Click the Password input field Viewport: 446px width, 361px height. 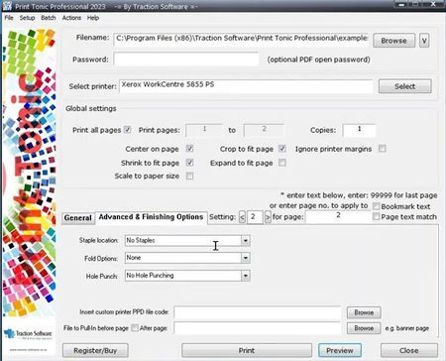pos(186,60)
